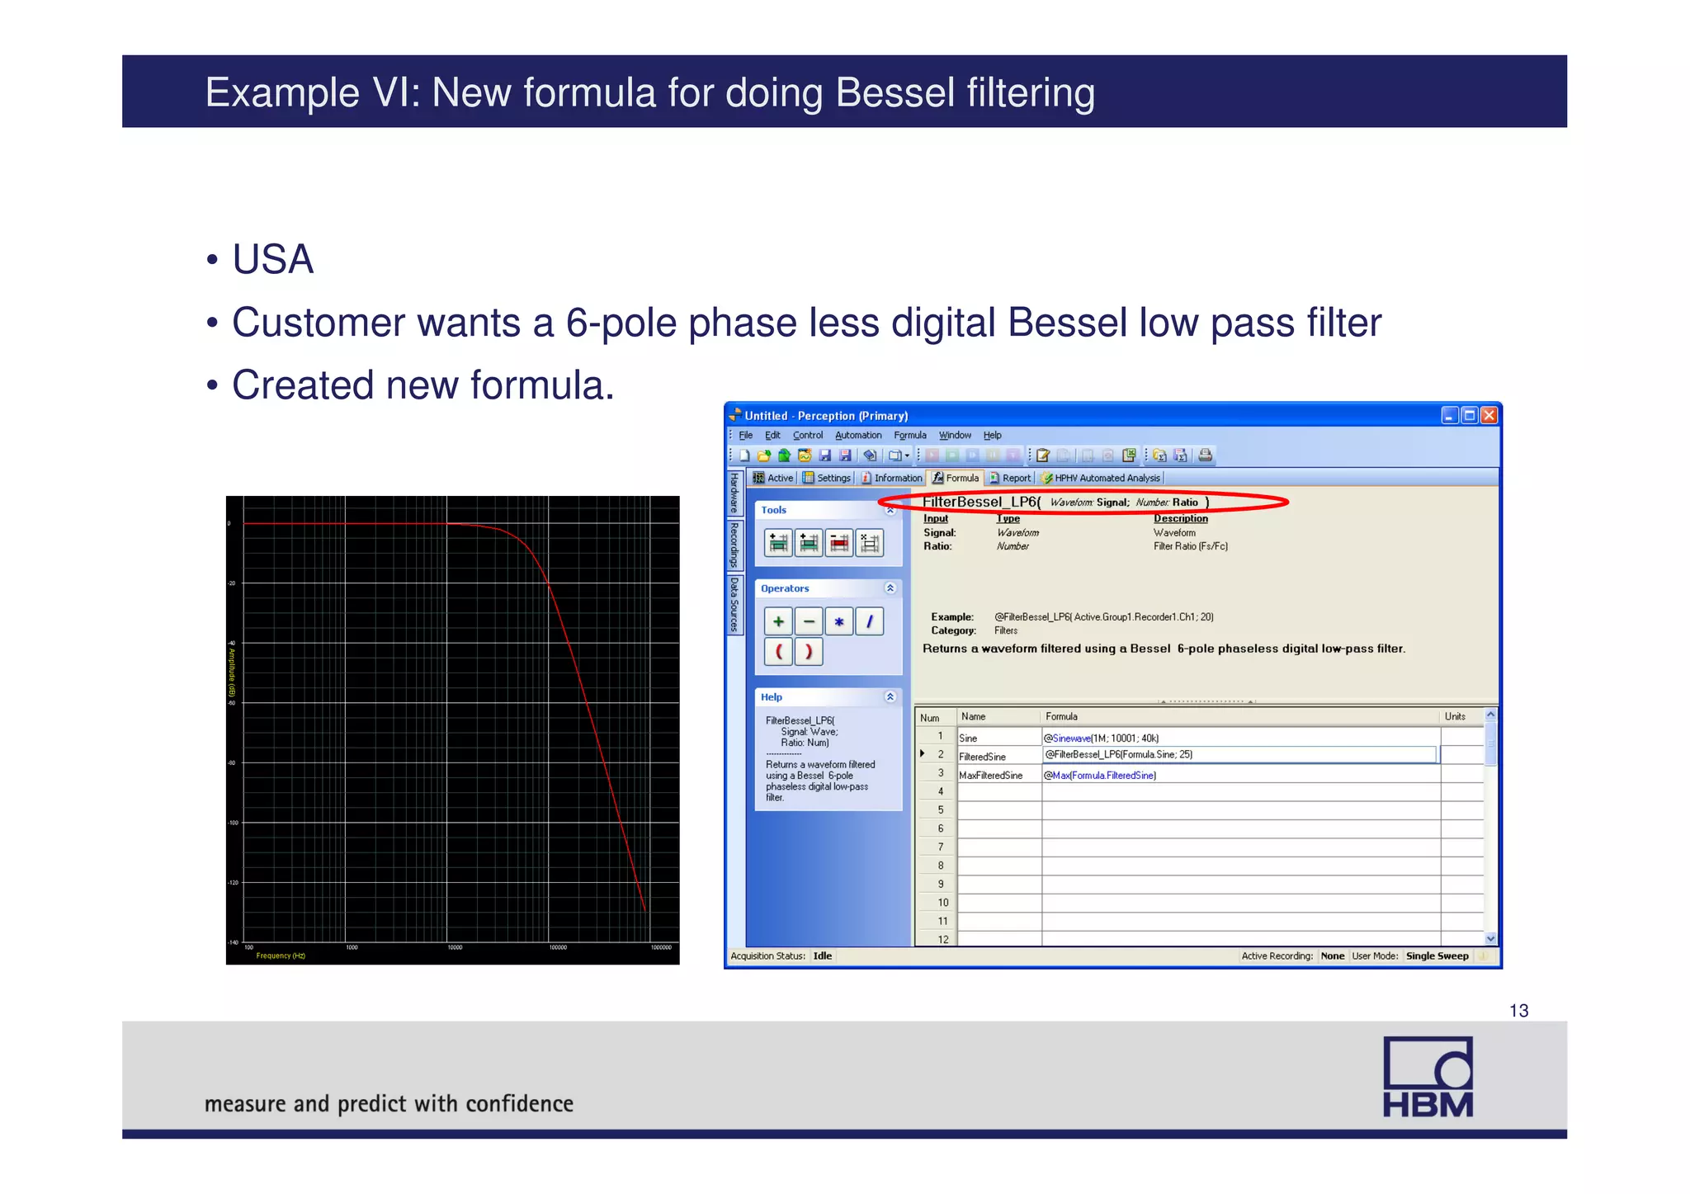
Task: Open the Formula menu
Action: click(x=910, y=436)
